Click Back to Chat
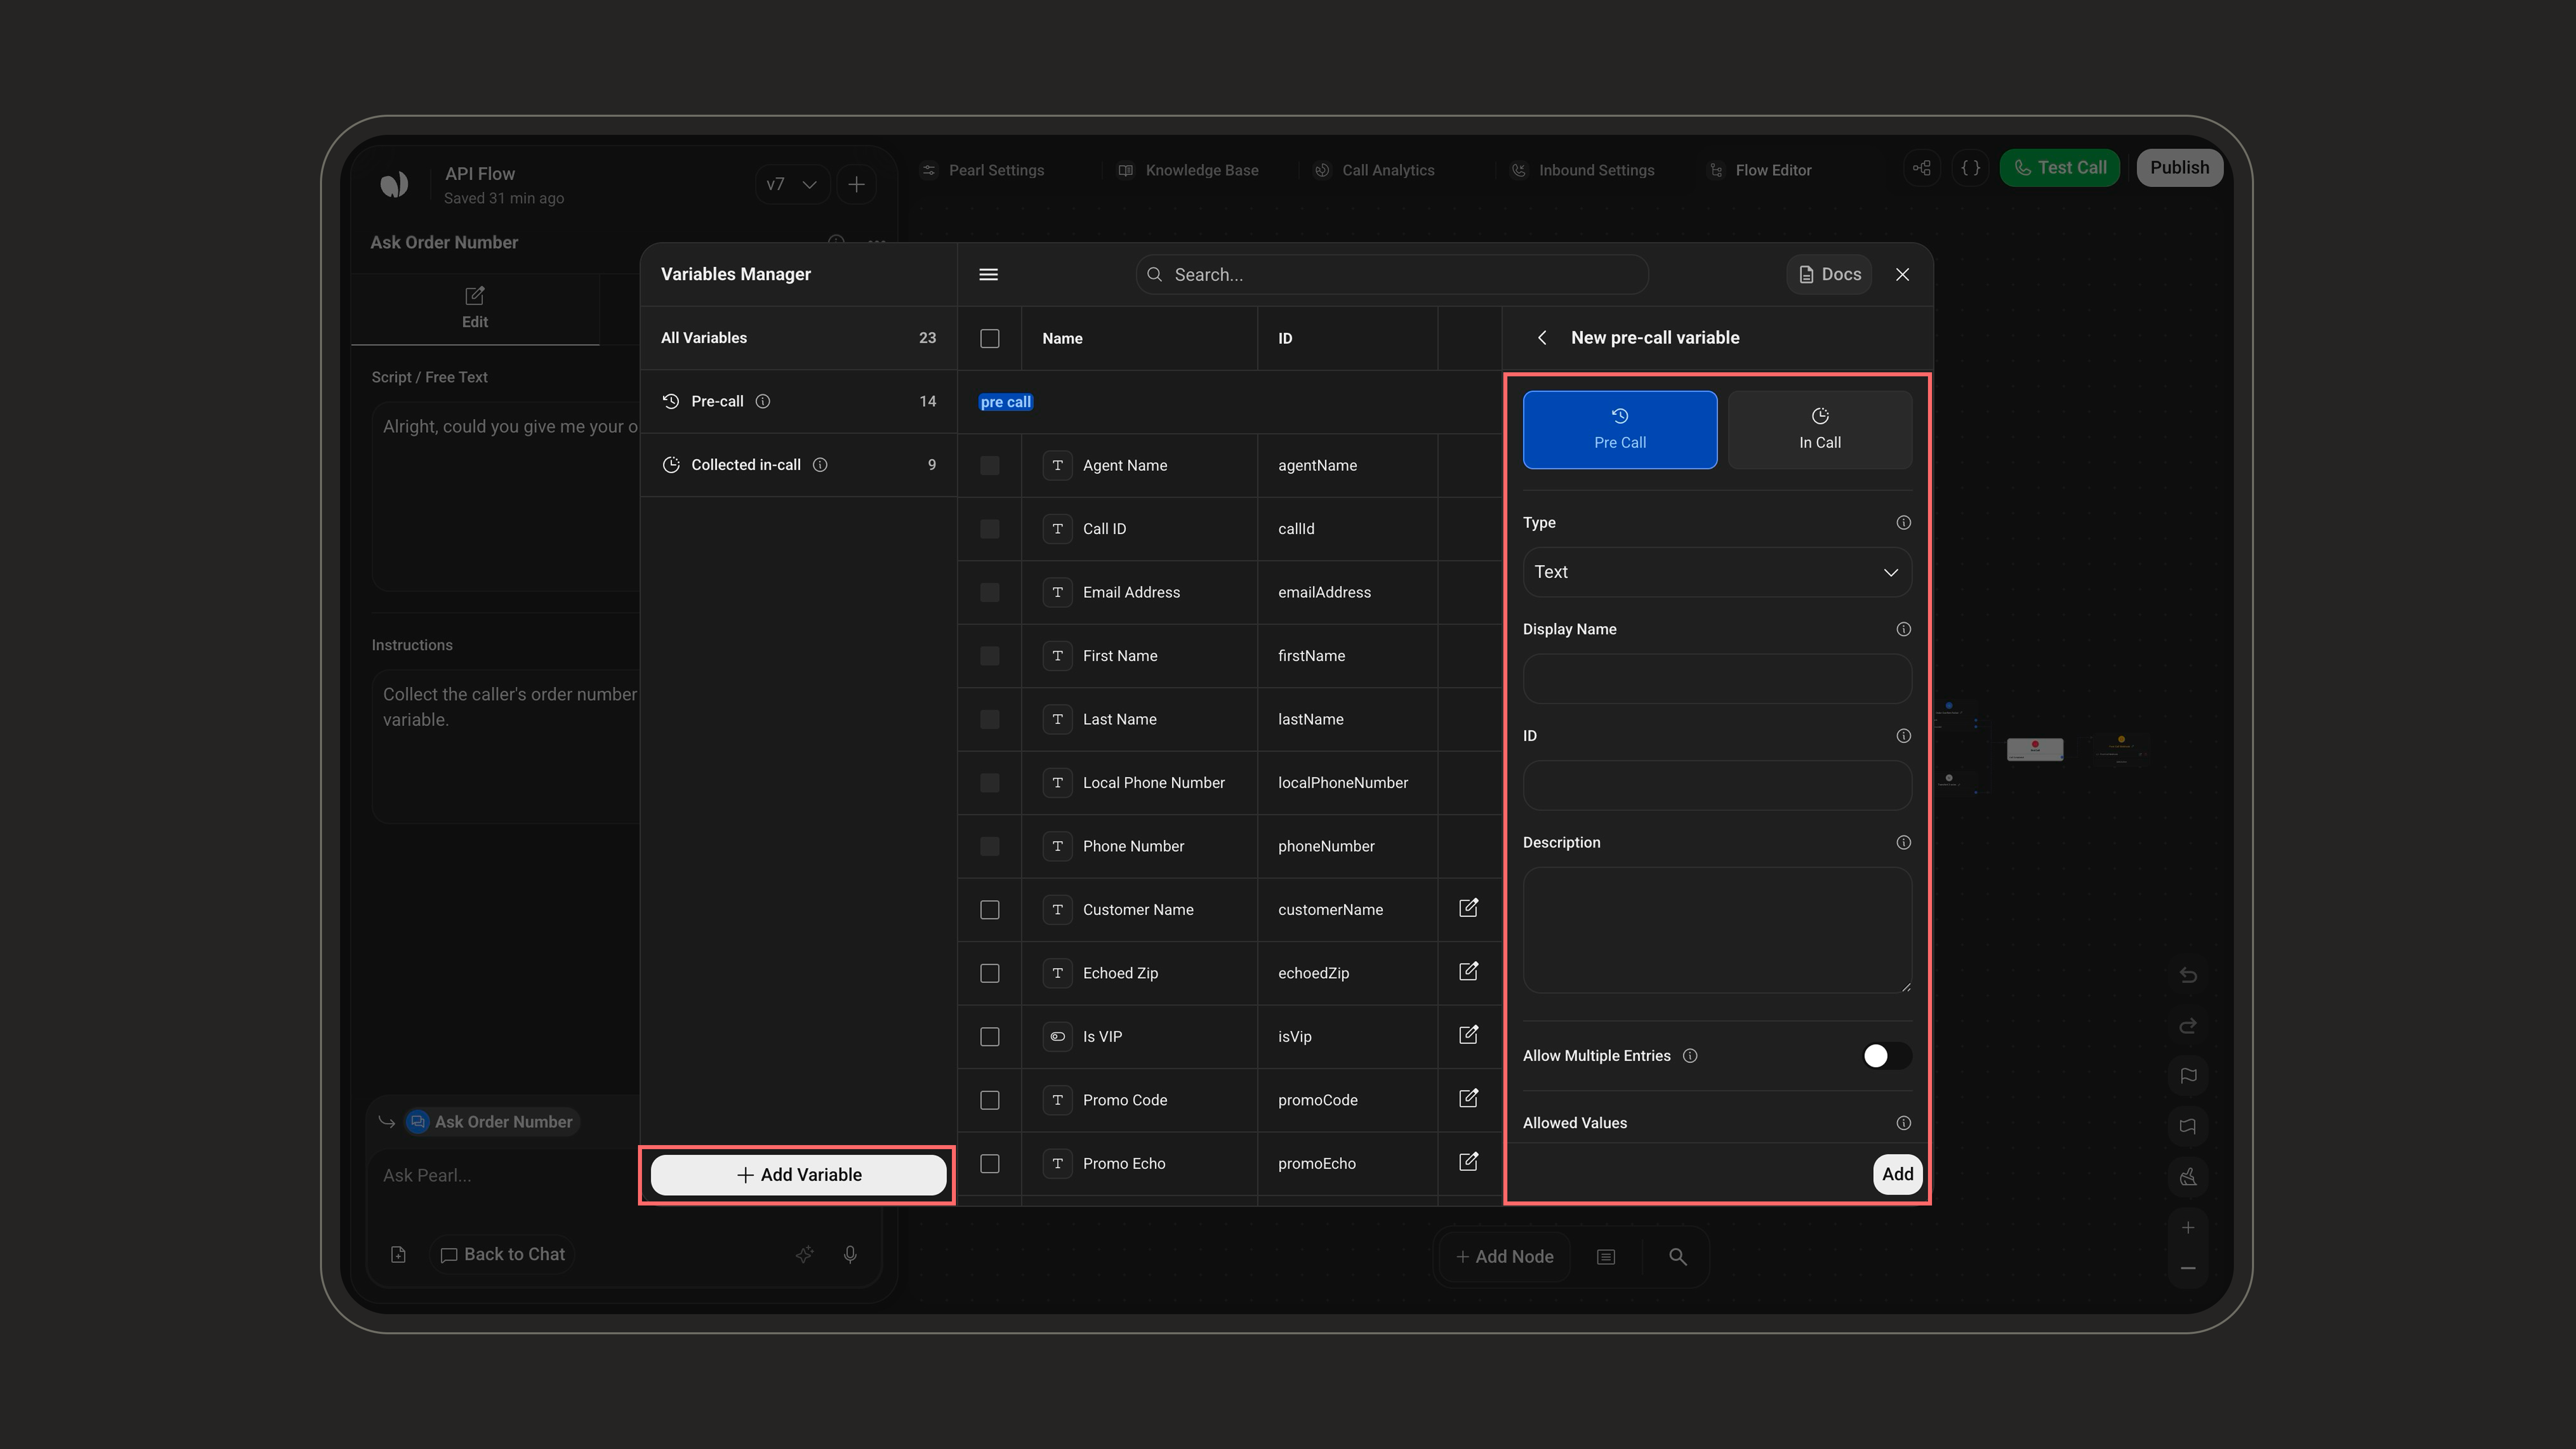The image size is (2576, 1449). click(x=503, y=1254)
